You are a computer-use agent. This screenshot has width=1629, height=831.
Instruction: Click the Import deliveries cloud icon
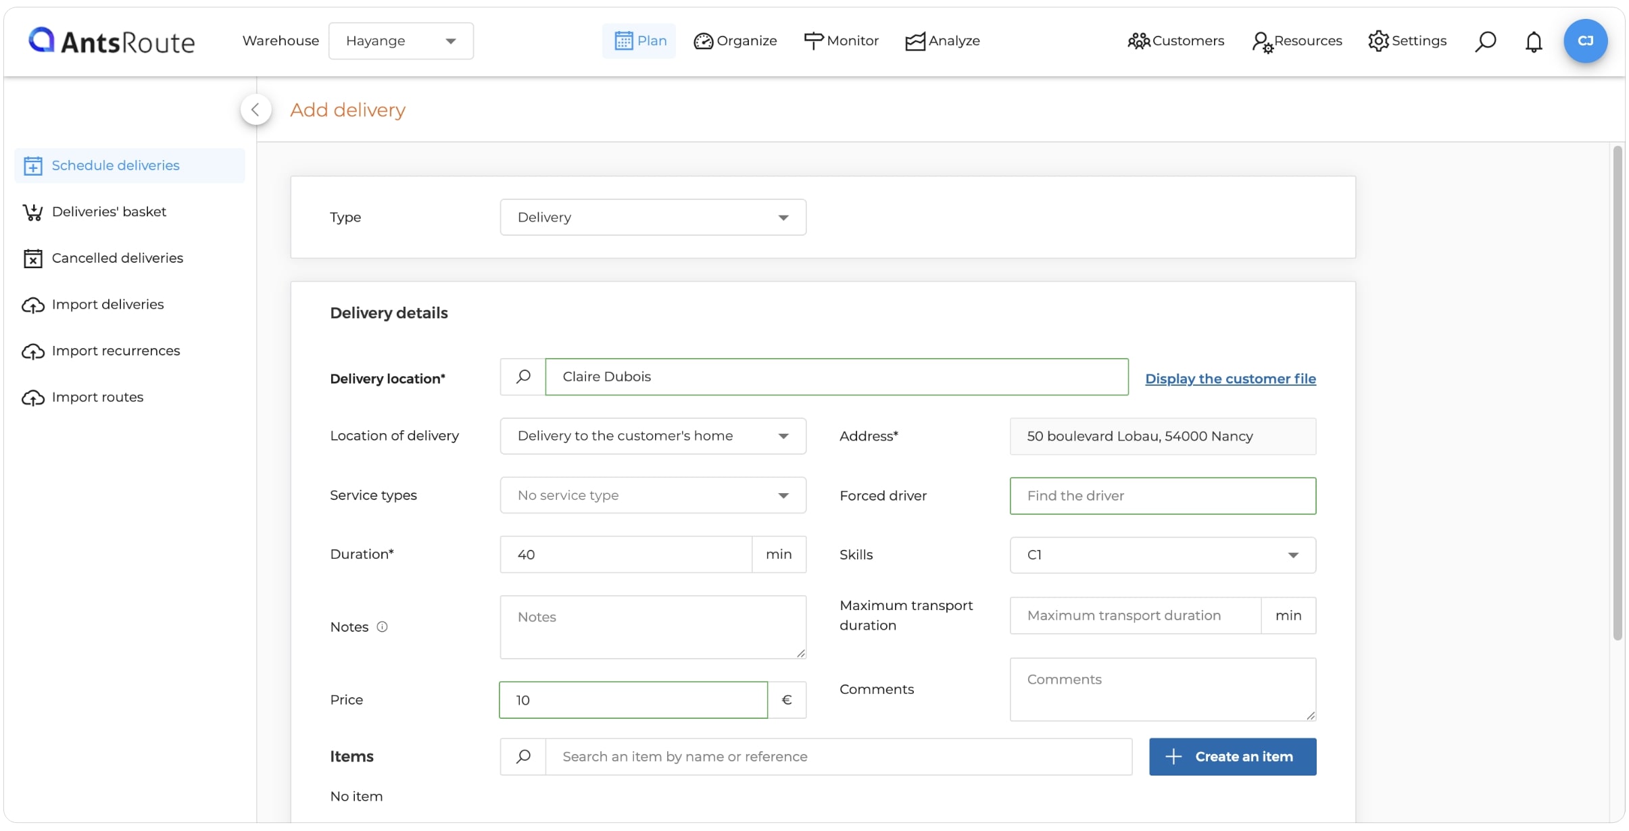point(33,305)
